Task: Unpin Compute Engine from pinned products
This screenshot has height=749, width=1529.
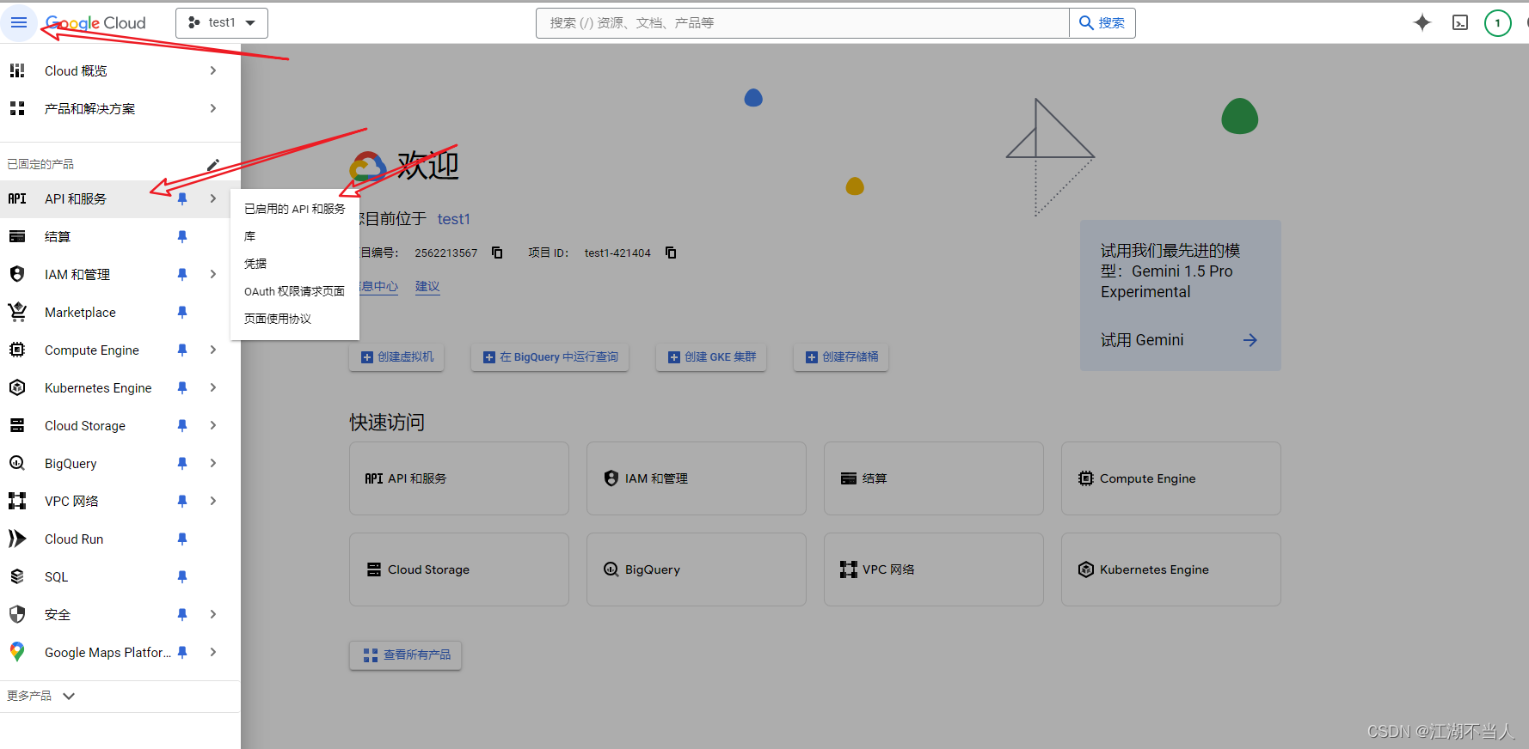Action: (x=182, y=350)
